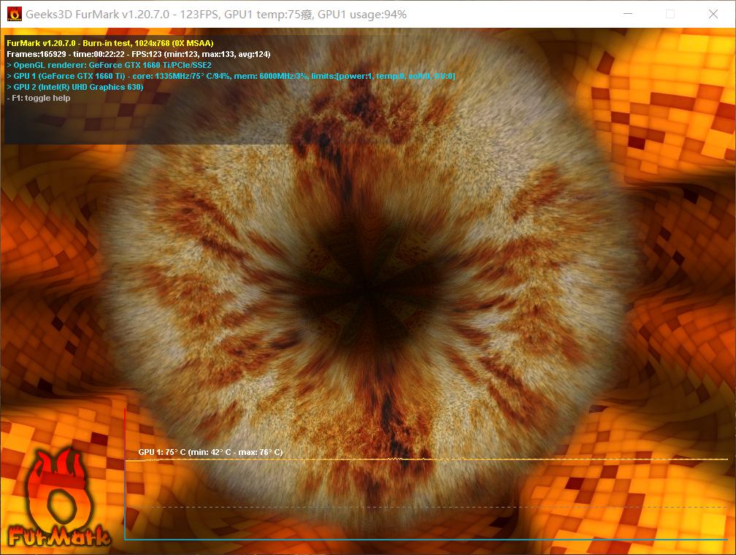
Task: Maximize the FurMark window
Action: pos(670,14)
